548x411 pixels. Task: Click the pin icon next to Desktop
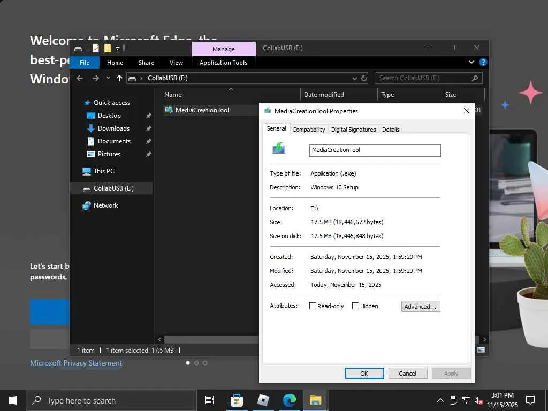coord(149,116)
